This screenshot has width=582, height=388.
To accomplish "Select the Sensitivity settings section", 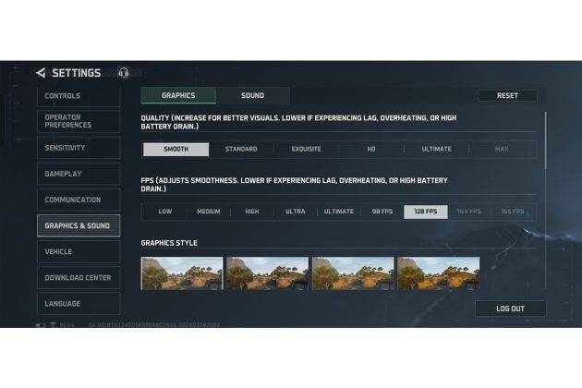I will pos(79,148).
